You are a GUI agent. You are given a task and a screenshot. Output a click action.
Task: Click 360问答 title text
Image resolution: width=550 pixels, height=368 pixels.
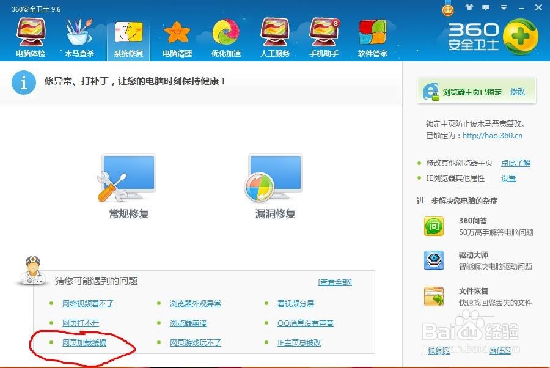tap(473, 221)
